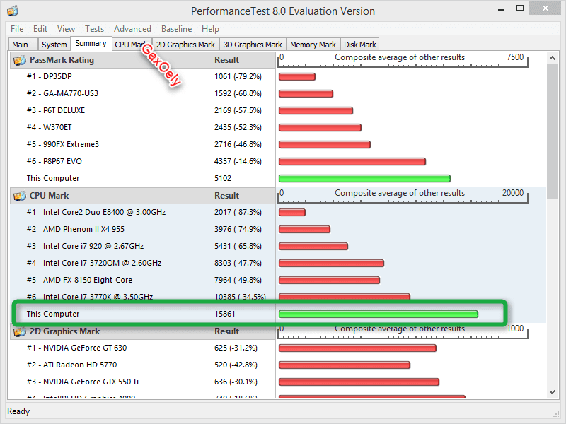Switch to the Main tab
Viewport: 566px width, 424px height.
coord(23,45)
